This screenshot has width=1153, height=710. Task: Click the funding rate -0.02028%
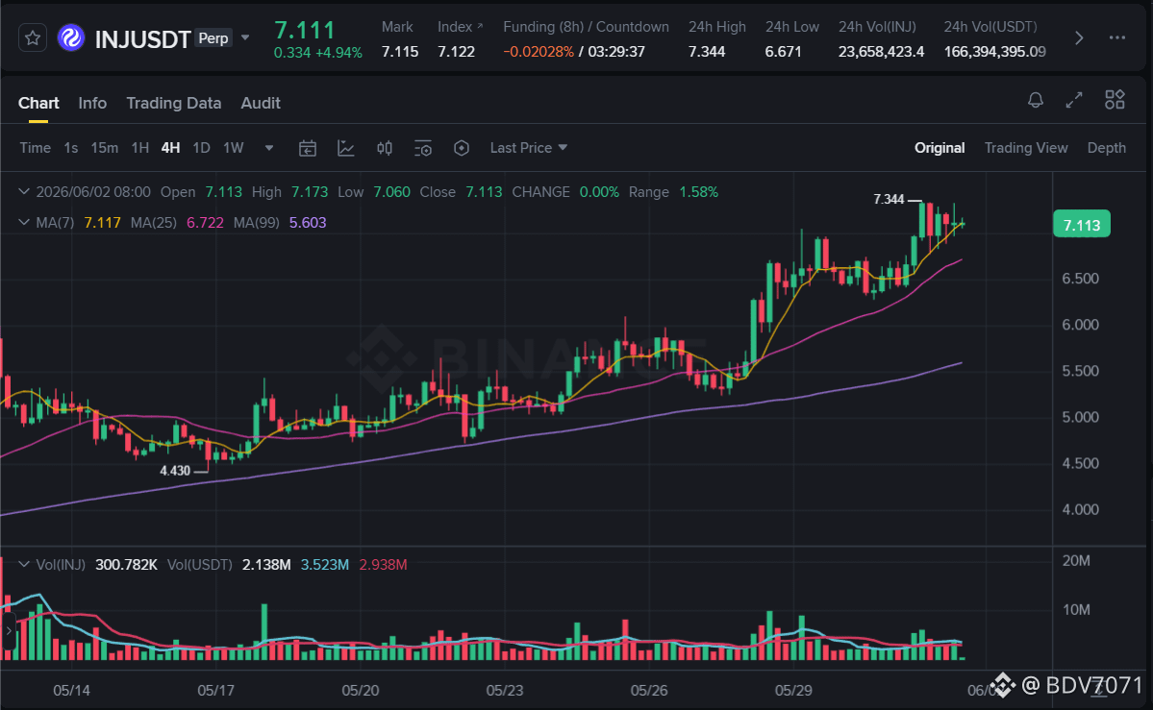pyautogui.click(x=539, y=52)
